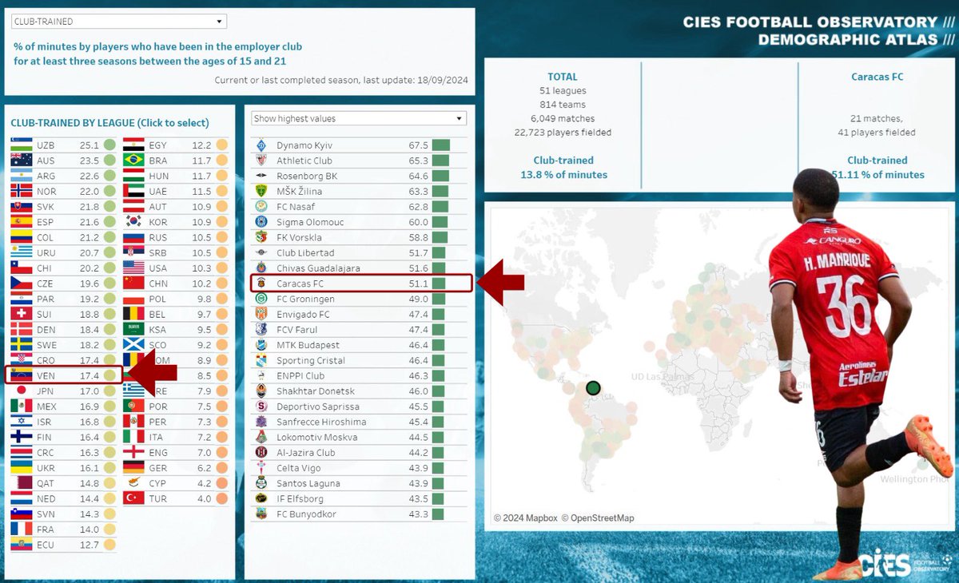Select the KSA 9.5 league row
Viewport: 959px width, 583px height.
(176, 330)
